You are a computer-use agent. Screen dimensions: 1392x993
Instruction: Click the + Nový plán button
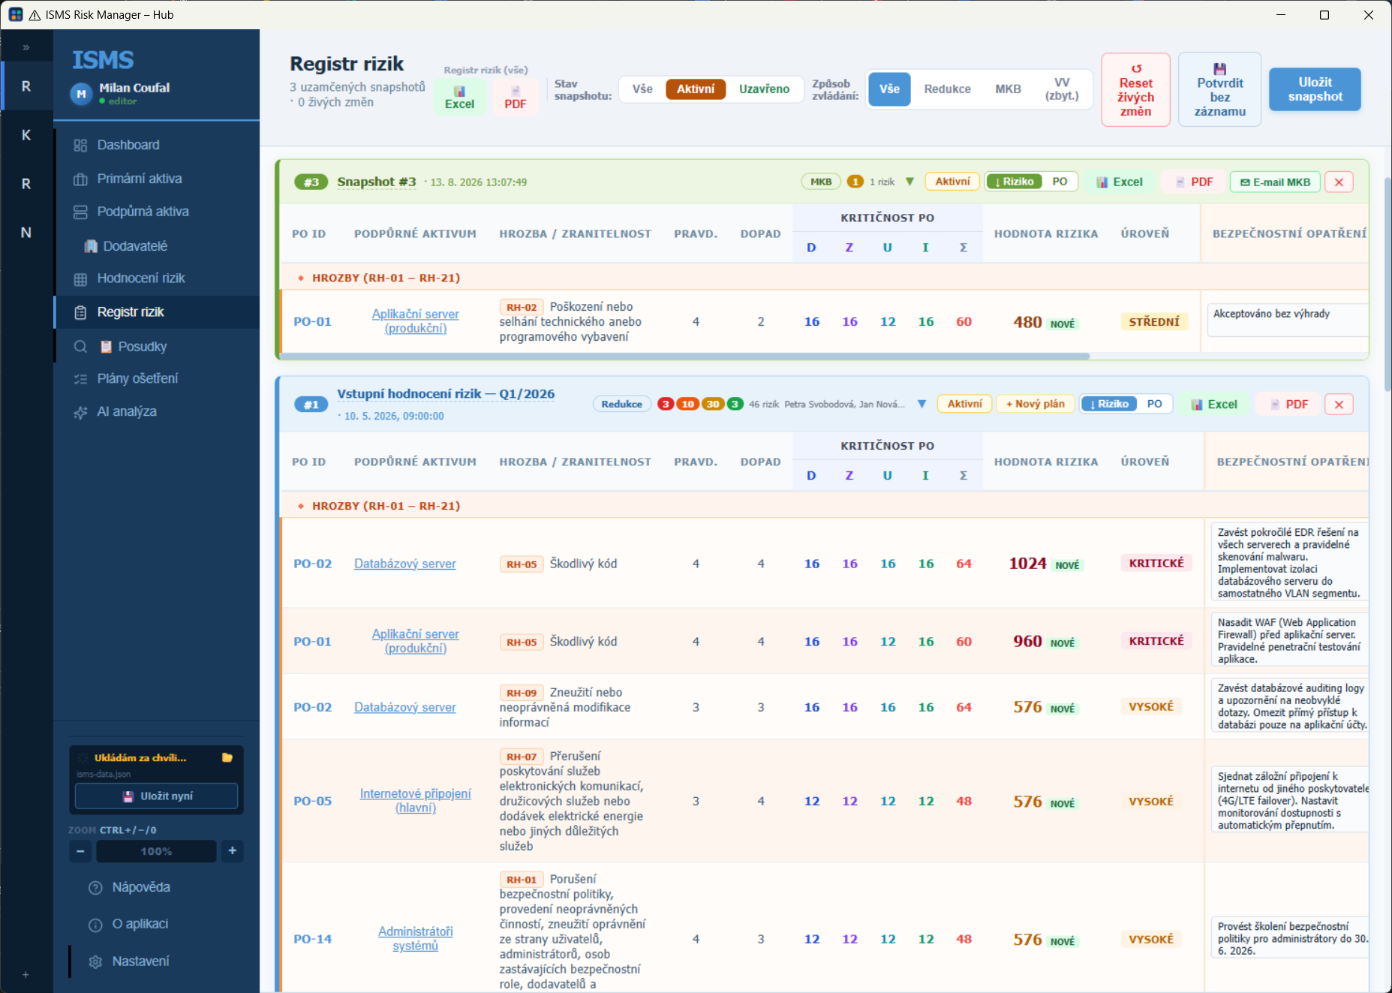click(x=1036, y=404)
